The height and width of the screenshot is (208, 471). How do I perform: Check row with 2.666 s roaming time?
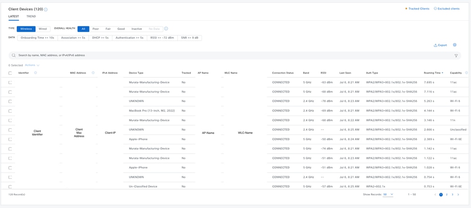tap(10, 130)
